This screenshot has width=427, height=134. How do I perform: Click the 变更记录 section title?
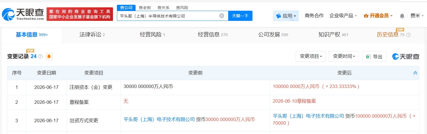tap(18, 56)
